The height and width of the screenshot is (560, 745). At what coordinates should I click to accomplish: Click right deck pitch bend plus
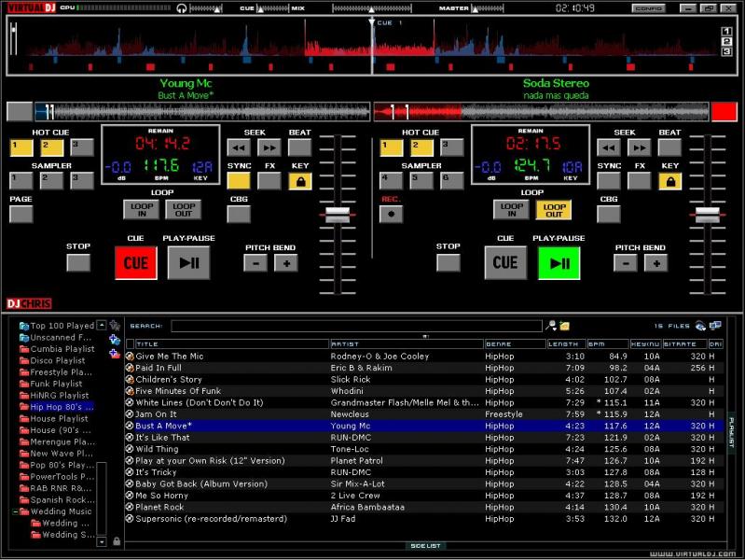(x=656, y=263)
